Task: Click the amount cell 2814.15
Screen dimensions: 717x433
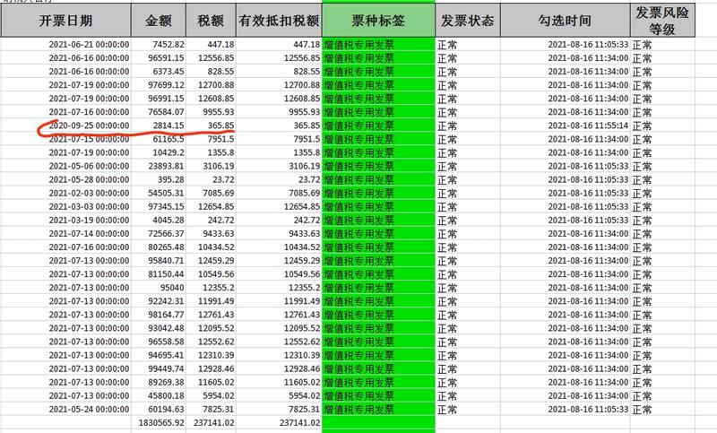Action: pyautogui.click(x=168, y=126)
